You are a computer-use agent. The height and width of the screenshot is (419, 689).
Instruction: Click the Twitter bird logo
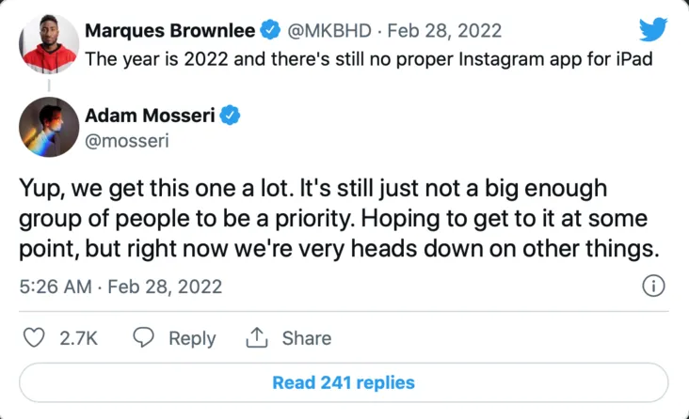pyautogui.click(x=652, y=30)
